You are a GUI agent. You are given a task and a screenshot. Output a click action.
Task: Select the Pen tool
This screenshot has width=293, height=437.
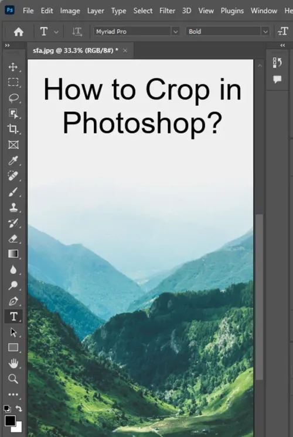13,301
